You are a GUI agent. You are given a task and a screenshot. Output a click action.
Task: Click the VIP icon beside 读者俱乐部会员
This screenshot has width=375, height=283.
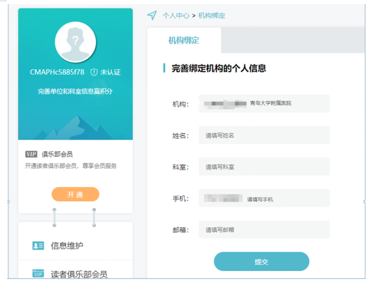[38, 274]
